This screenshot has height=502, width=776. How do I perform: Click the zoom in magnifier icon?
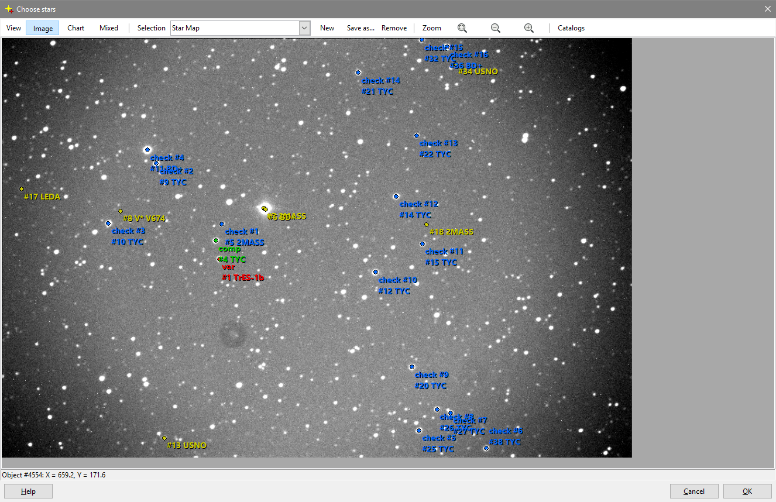coord(529,28)
